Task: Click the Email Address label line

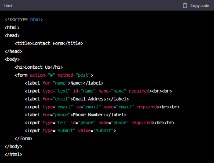Action: (x=77, y=99)
